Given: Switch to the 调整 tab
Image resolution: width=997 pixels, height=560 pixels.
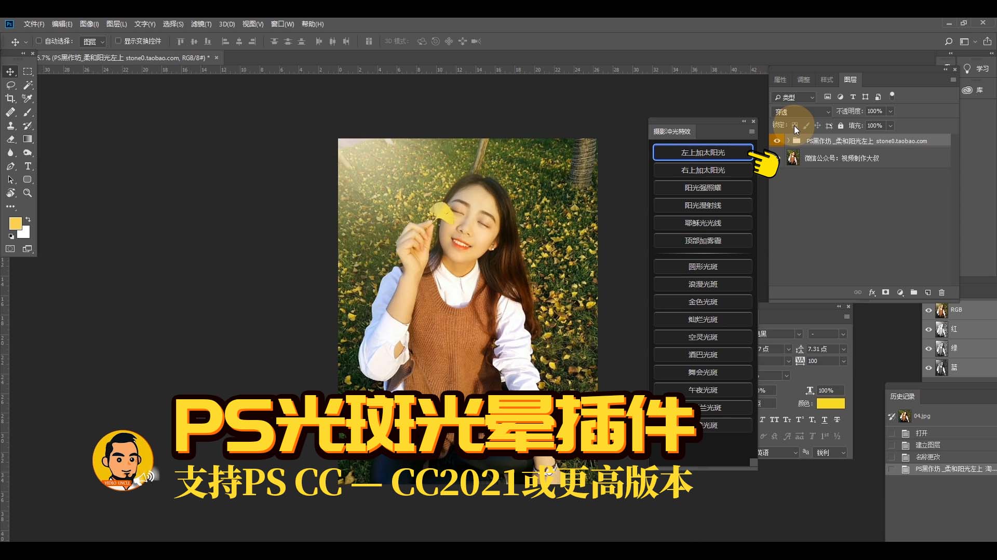Looking at the screenshot, I should click(x=803, y=80).
